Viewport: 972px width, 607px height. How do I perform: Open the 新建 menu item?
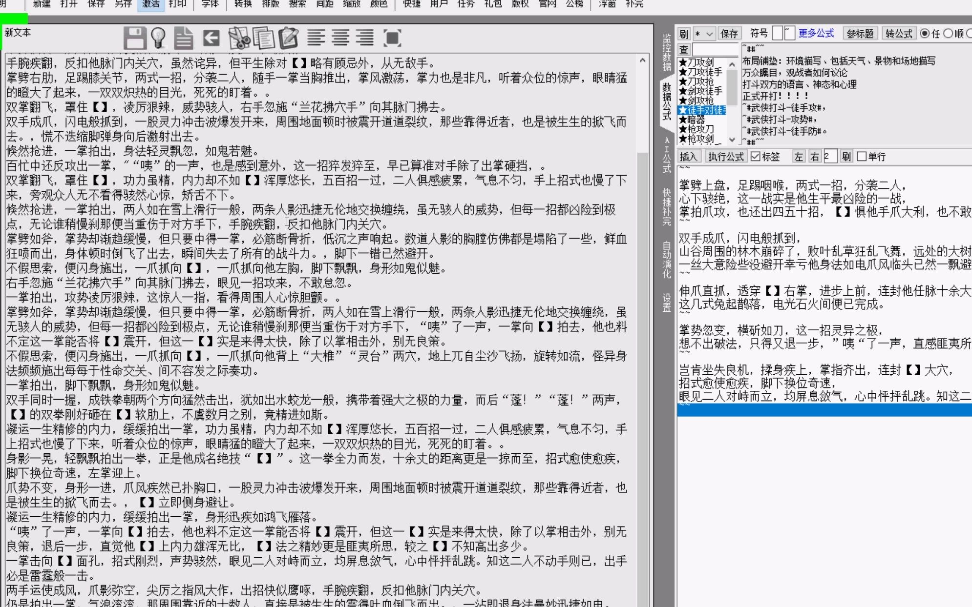[x=42, y=4]
